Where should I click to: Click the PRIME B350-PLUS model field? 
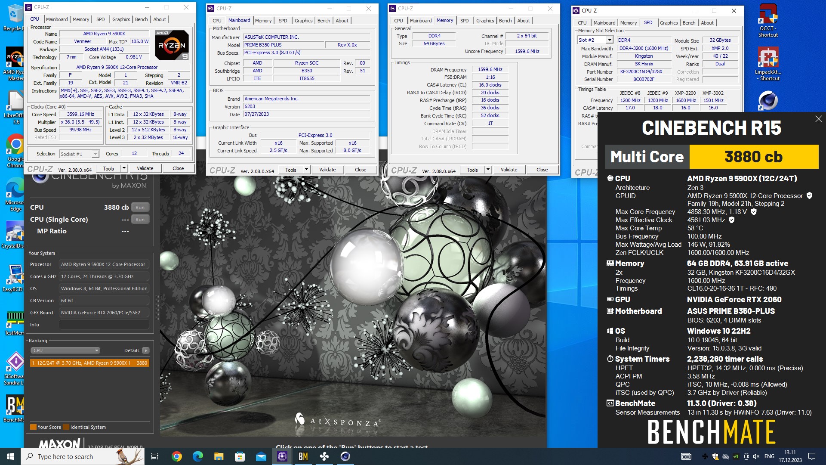(284, 45)
